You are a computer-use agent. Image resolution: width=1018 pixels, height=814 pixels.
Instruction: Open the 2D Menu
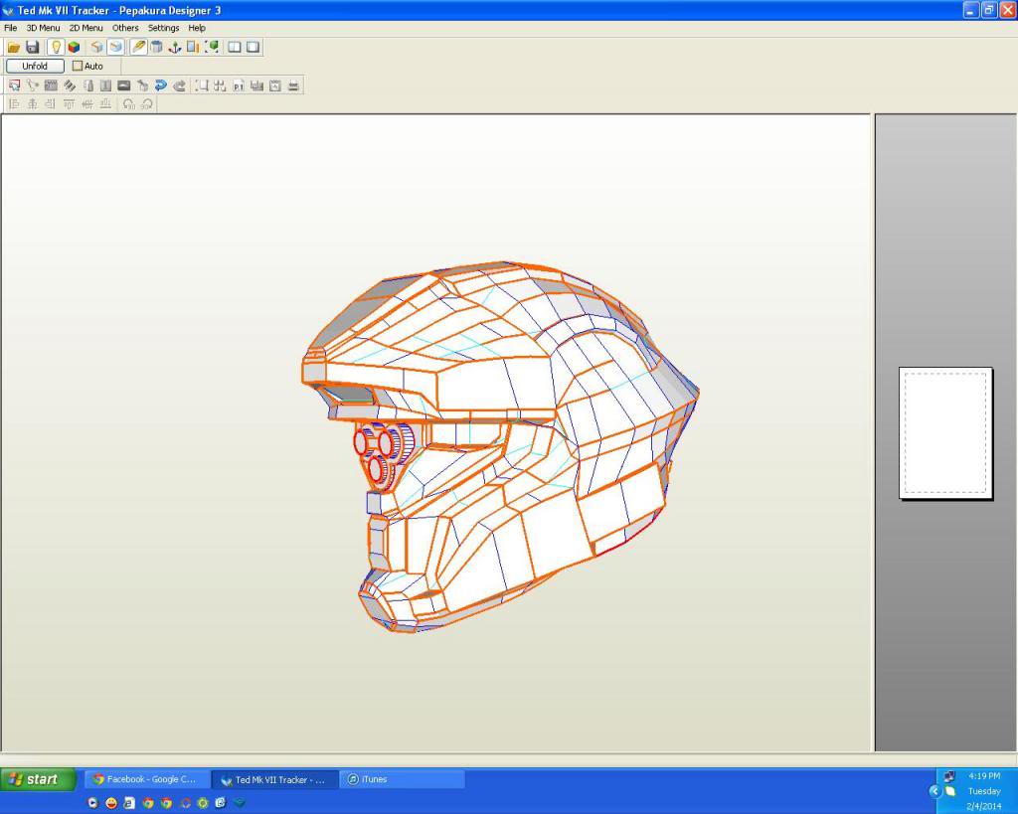tap(85, 28)
